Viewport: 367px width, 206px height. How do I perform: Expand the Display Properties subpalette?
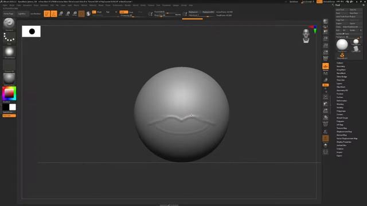pyautogui.click(x=344, y=142)
